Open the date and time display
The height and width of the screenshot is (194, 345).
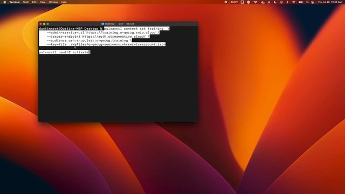click(330, 2)
